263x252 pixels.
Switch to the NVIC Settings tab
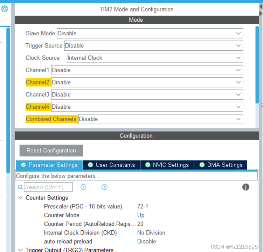(x=167, y=165)
